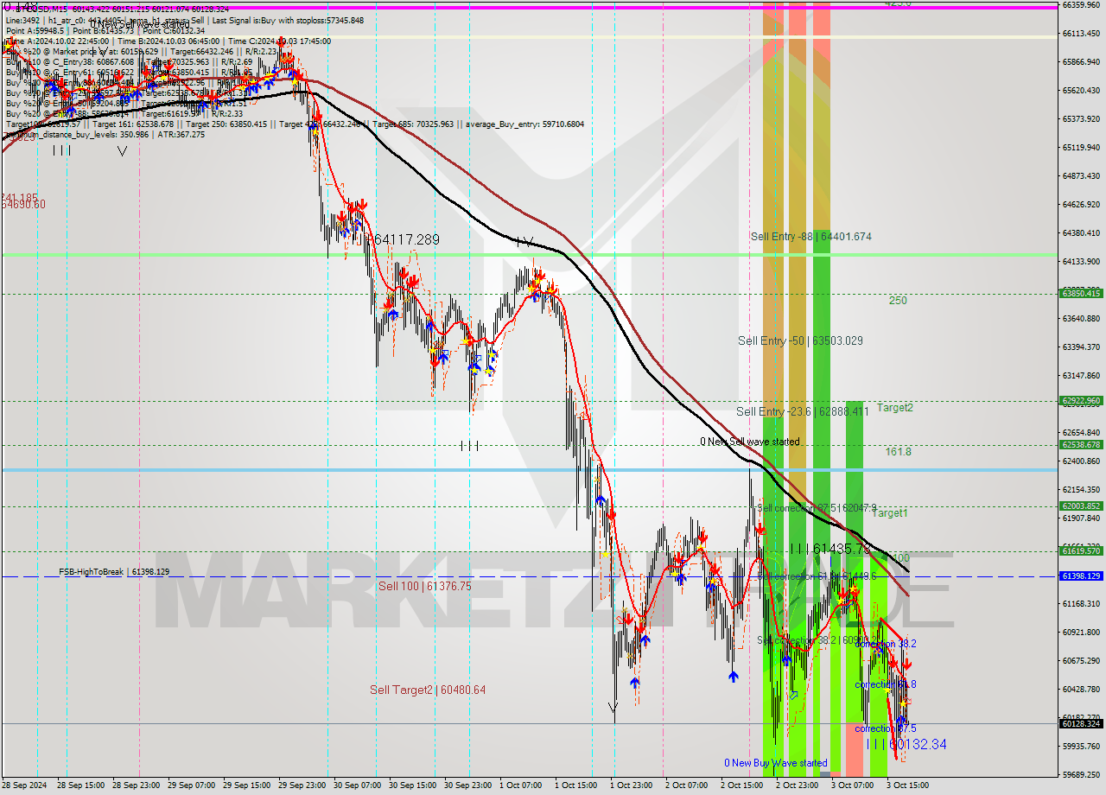The height and width of the screenshot is (795, 1106).
Task: Click the '1 Oct 07:00' time label
Action: click(520, 785)
